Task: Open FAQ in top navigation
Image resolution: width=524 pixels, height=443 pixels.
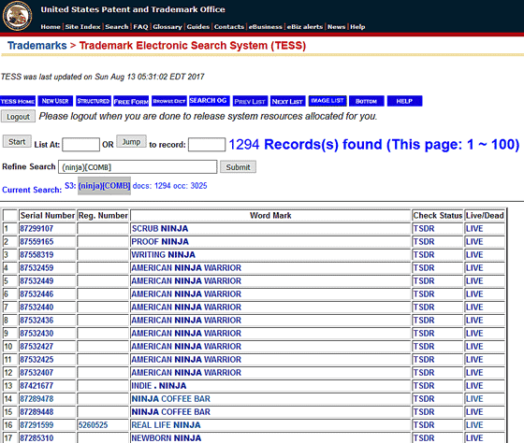Action: click(140, 27)
